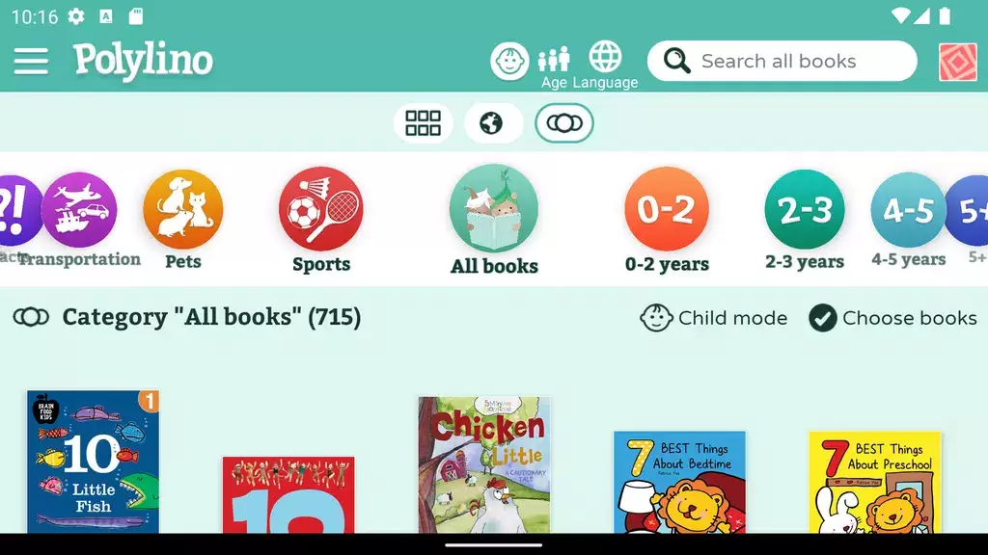Select the Pets category
Image resolution: width=988 pixels, height=555 pixels.
[182, 221]
